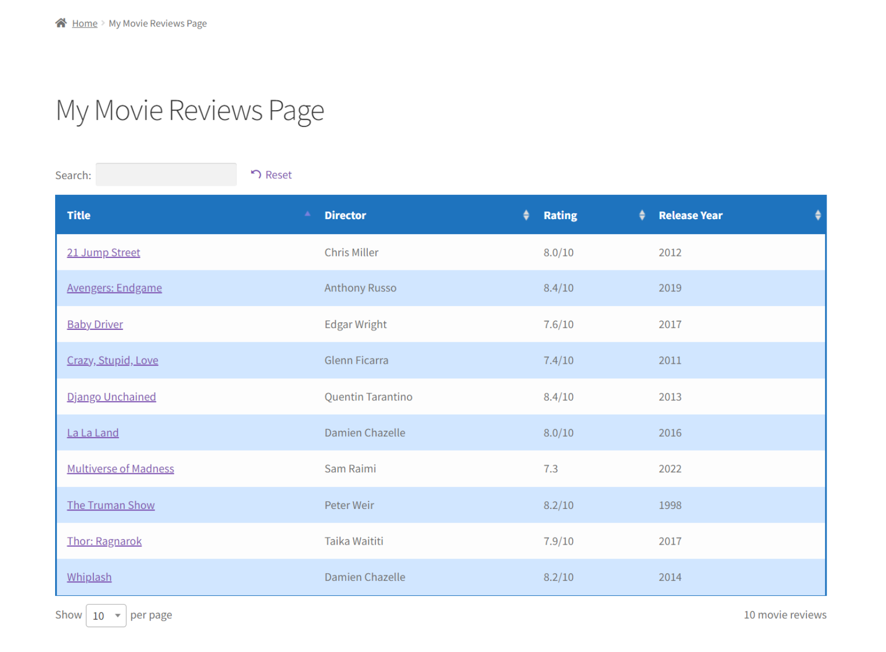Click the home icon in breadcrumb
886x652 pixels.
61,22
